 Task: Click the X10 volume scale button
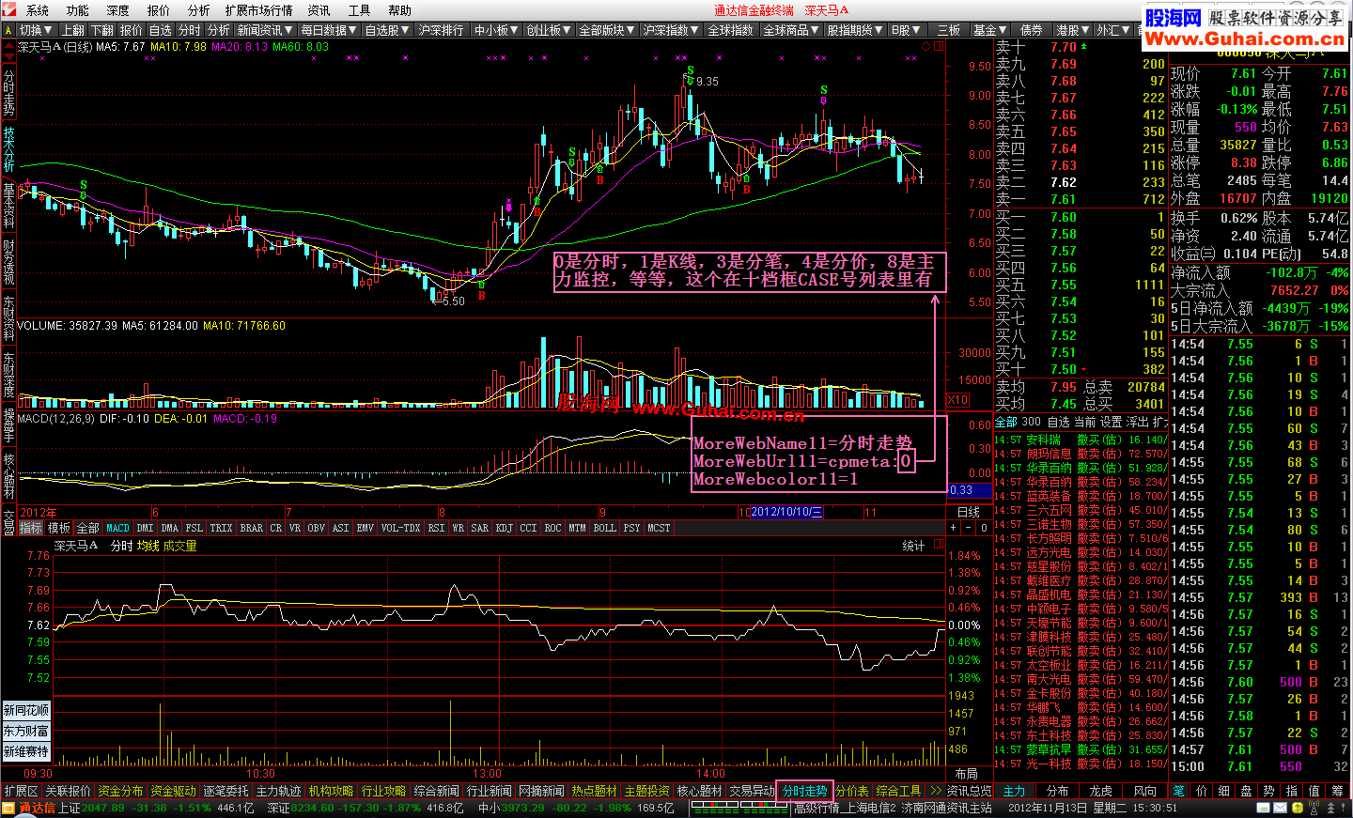tap(957, 399)
